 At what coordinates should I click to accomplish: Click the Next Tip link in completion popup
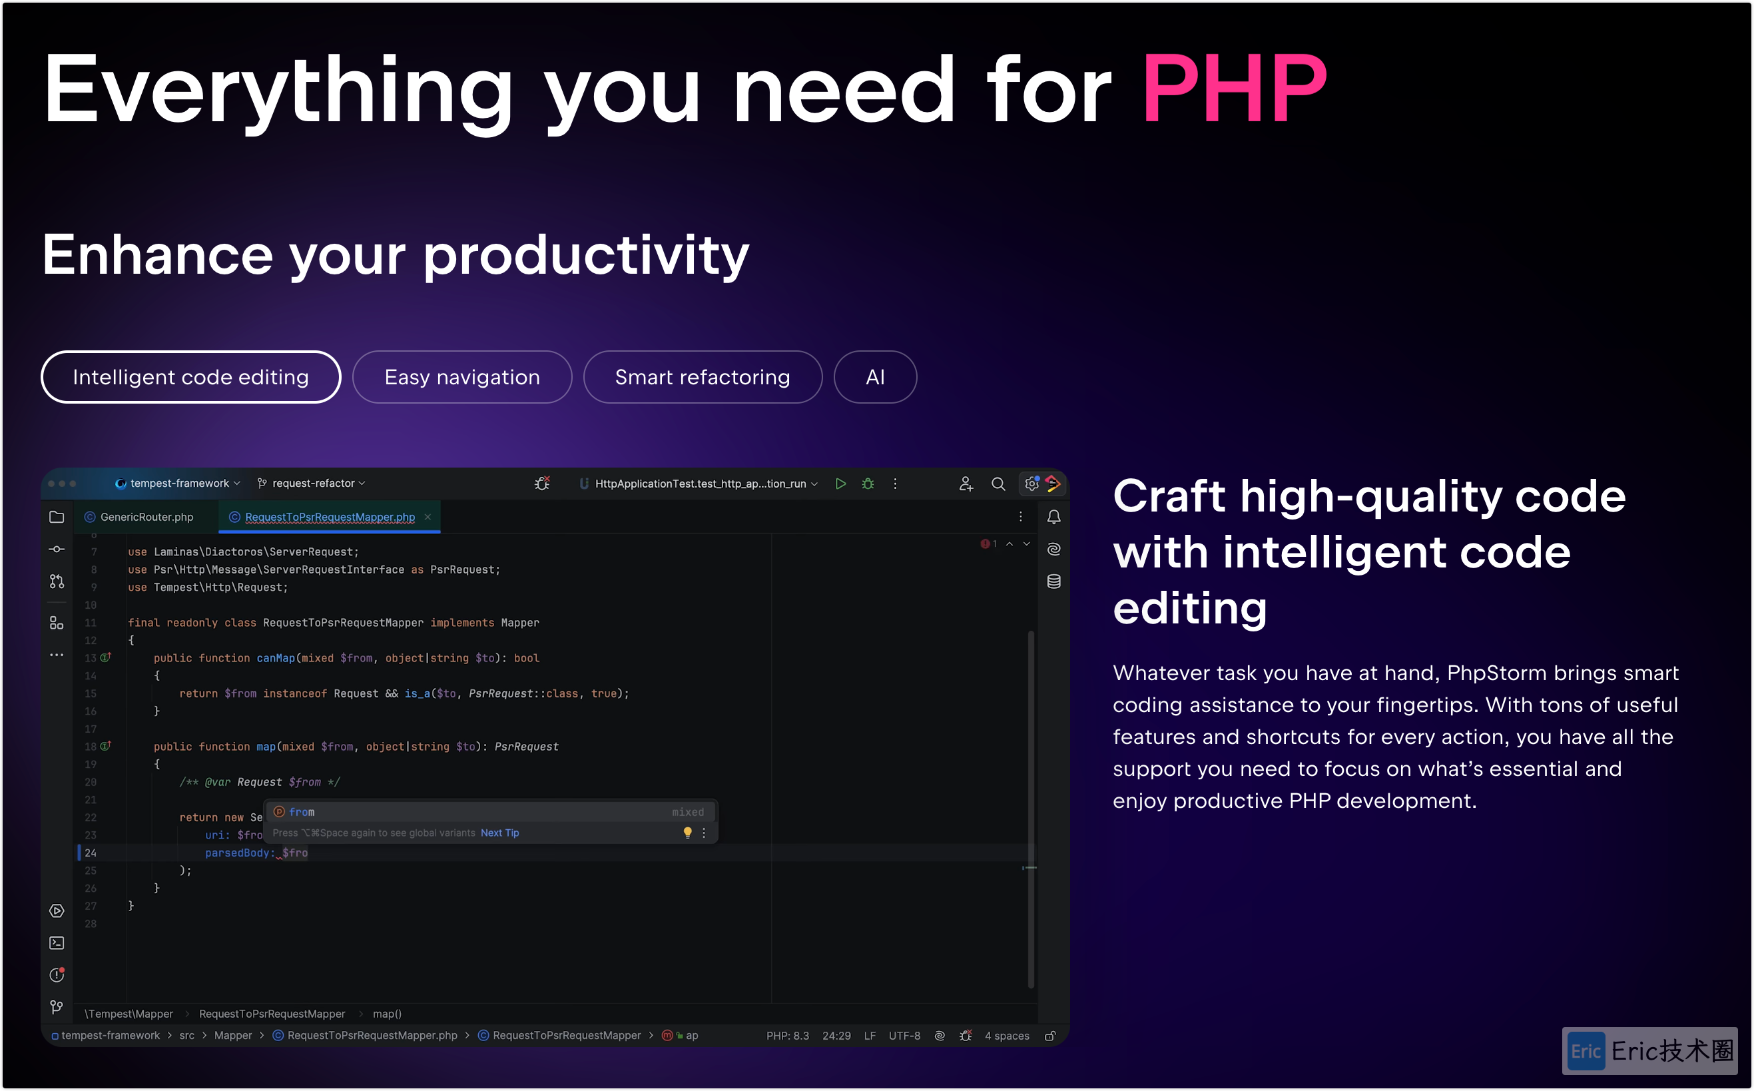point(500,833)
